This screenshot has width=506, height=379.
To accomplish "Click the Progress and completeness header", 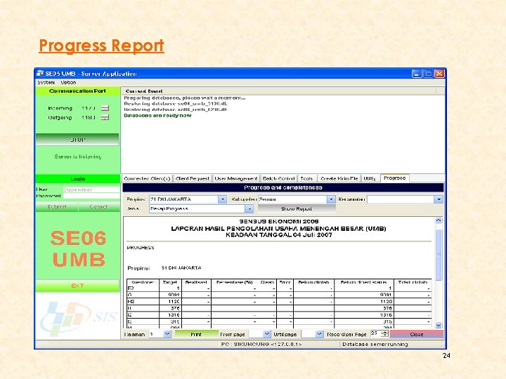I will [283, 187].
